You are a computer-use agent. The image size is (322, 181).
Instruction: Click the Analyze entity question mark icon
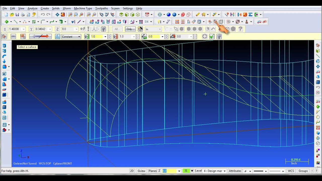[226, 15]
